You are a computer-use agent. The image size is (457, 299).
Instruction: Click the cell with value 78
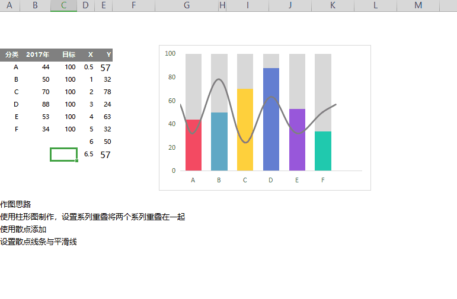[107, 92]
